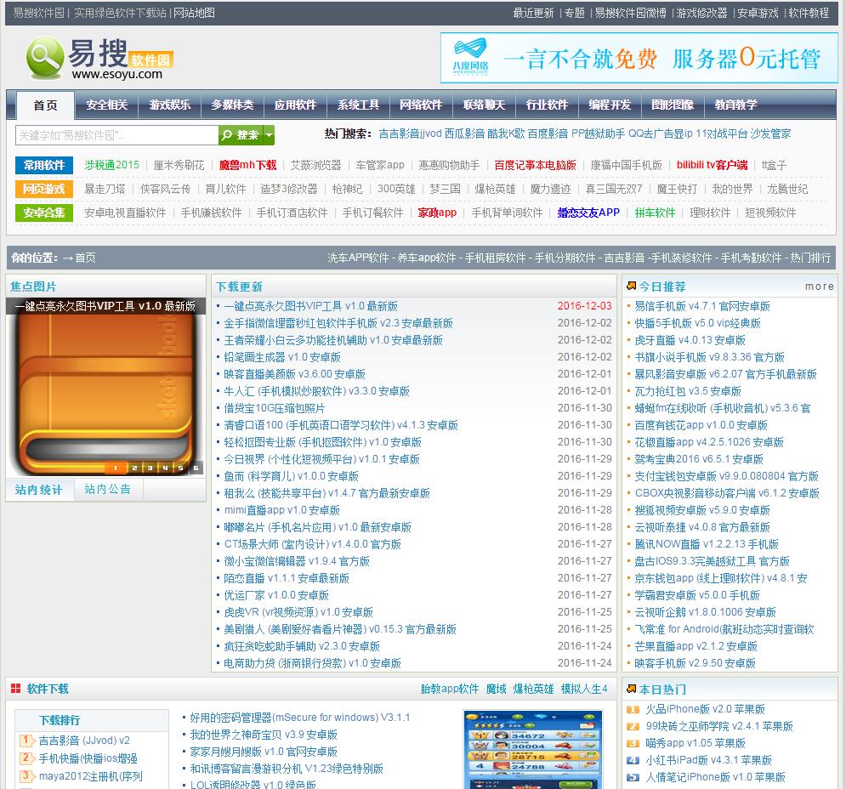This screenshot has height=789, width=846.
Task: Open 芒果直播app v2.1.2 recommendation
Action: point(696,646)
